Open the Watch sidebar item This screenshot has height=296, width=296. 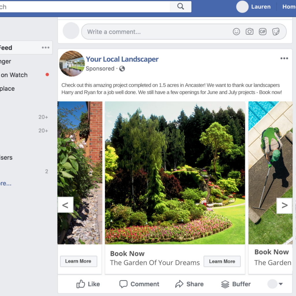pyautogui.click(x=14, y=75)
